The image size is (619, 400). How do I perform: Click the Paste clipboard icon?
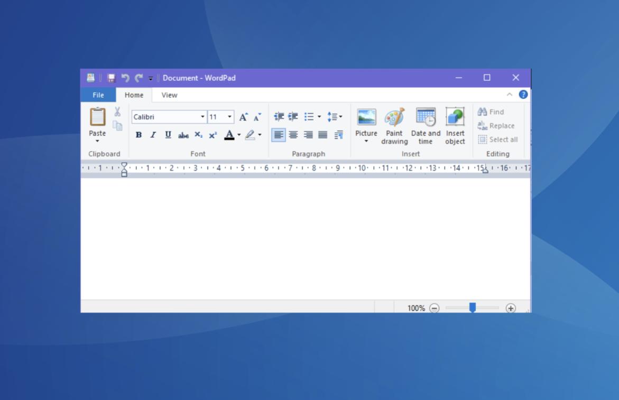click(97, 117)
